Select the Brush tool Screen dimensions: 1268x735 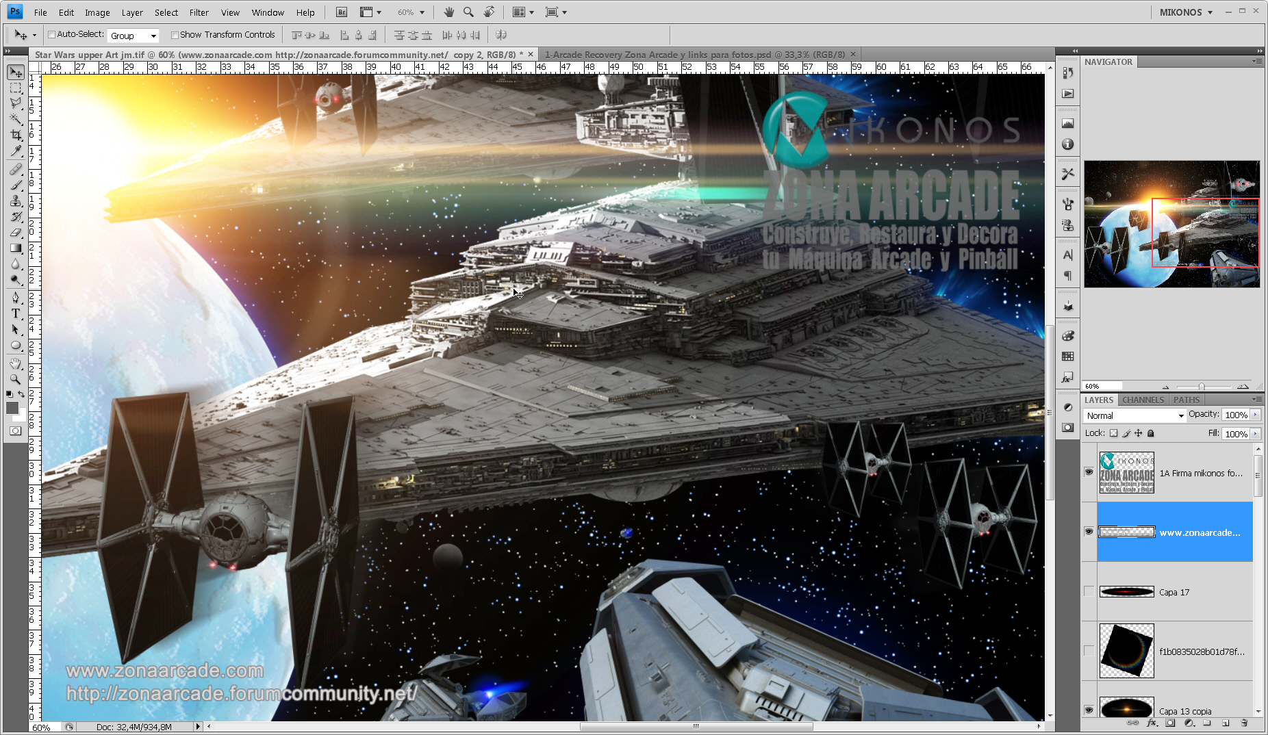(16, 185)
